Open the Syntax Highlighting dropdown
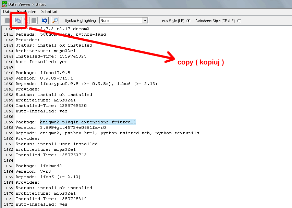 [145, 21]
